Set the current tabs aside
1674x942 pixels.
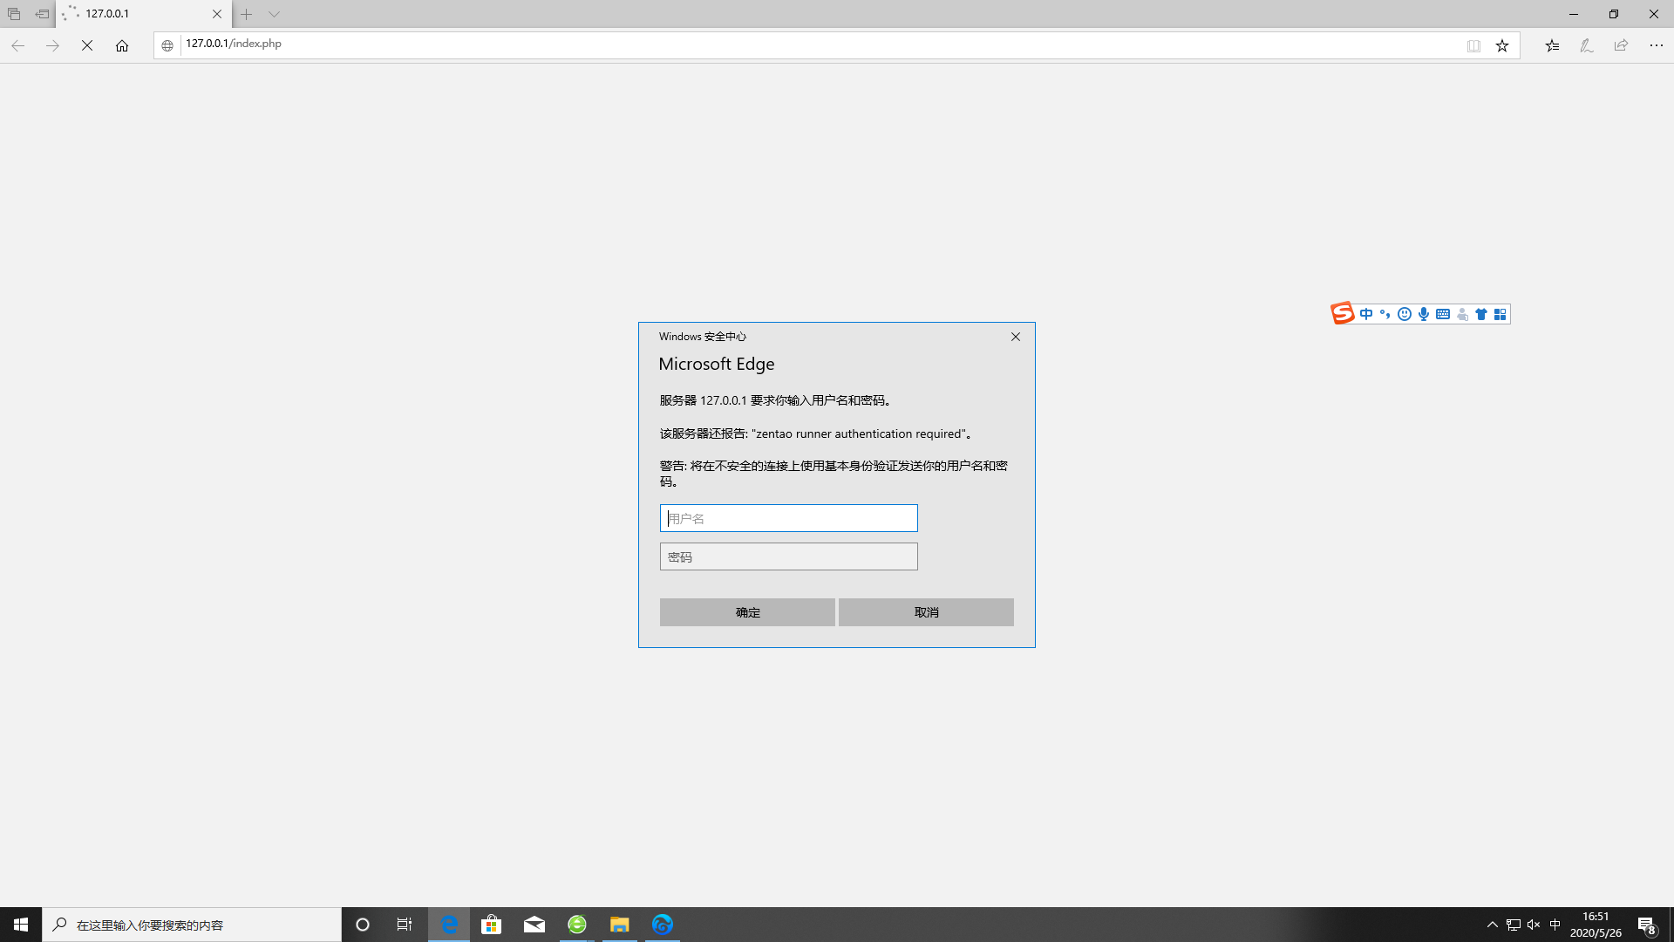[x=42, y=14]
